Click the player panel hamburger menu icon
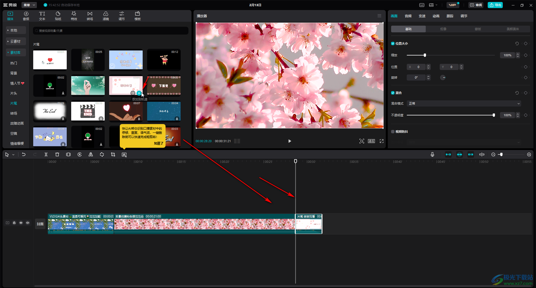Image resolution: width=536 pixels, height=288 pixels. click(379, 16)
